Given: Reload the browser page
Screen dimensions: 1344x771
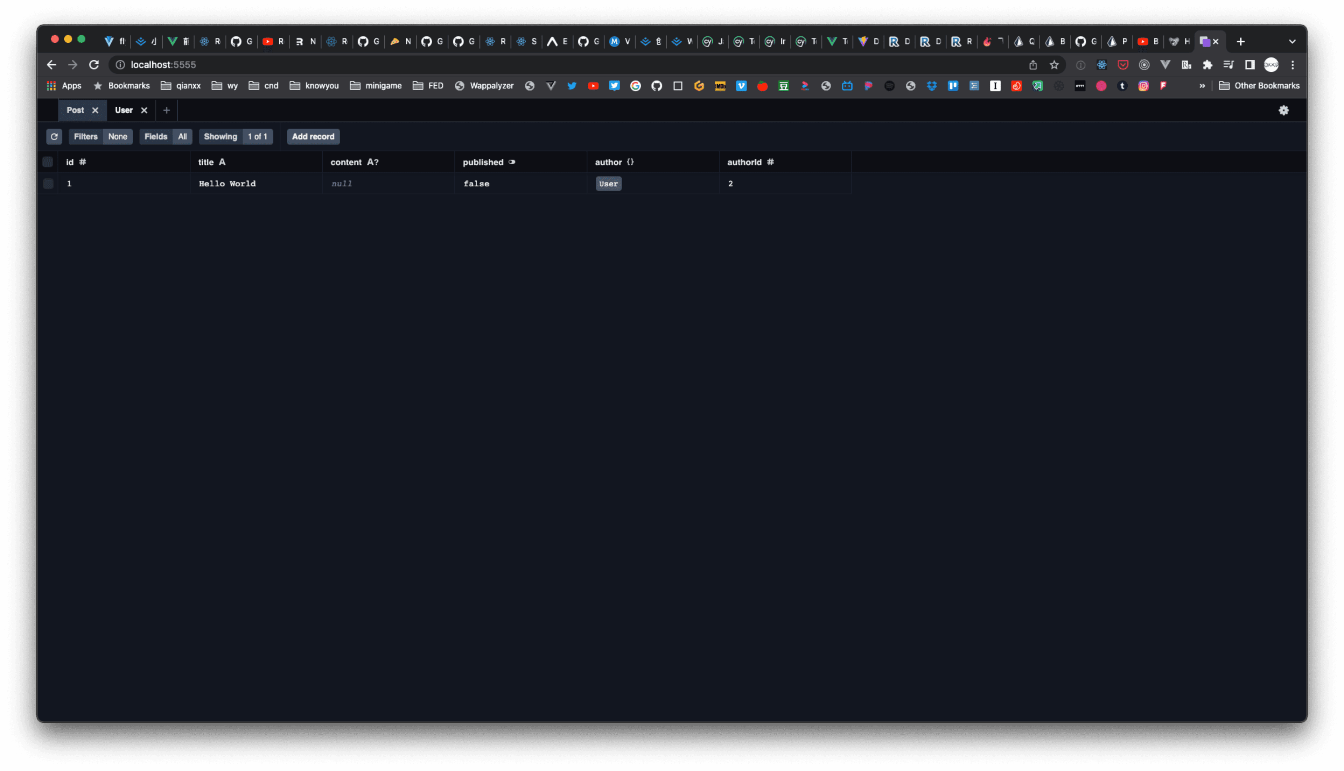Looking at the screenshot, I should 94,65.
